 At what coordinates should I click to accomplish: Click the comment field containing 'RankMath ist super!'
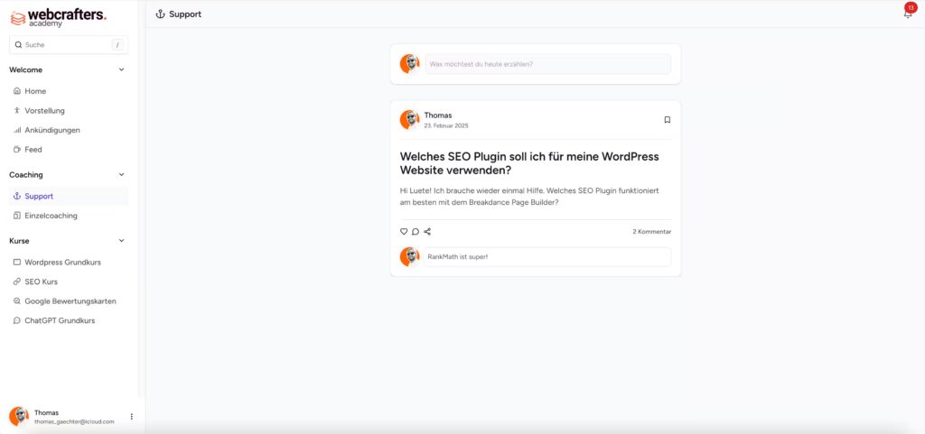point(547,257)
